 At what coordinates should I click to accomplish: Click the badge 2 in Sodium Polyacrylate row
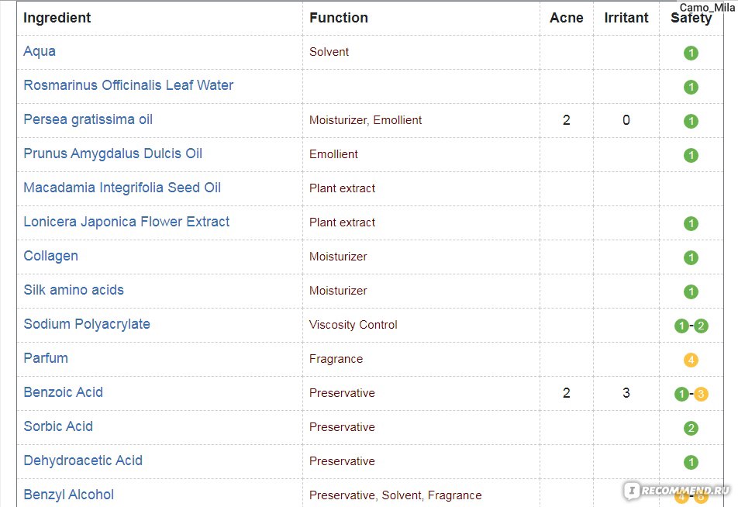[x=700, y=326]
